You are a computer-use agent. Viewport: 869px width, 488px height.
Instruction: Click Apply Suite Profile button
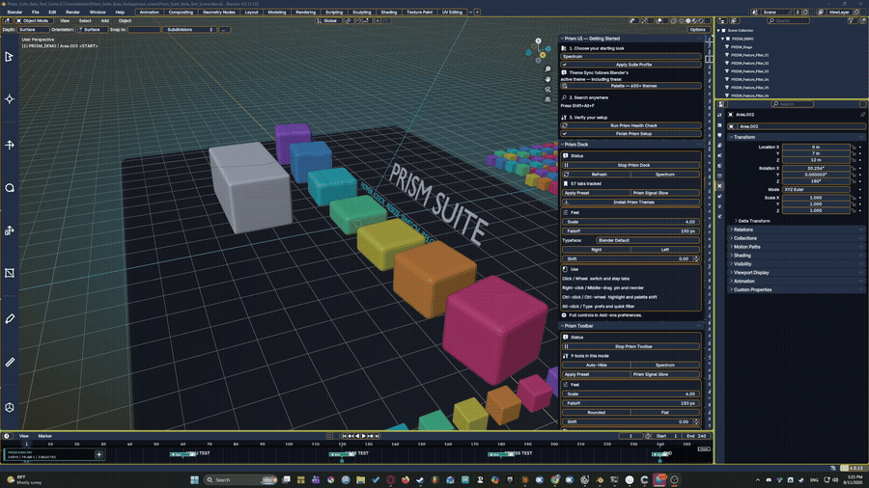coord(631,65)
